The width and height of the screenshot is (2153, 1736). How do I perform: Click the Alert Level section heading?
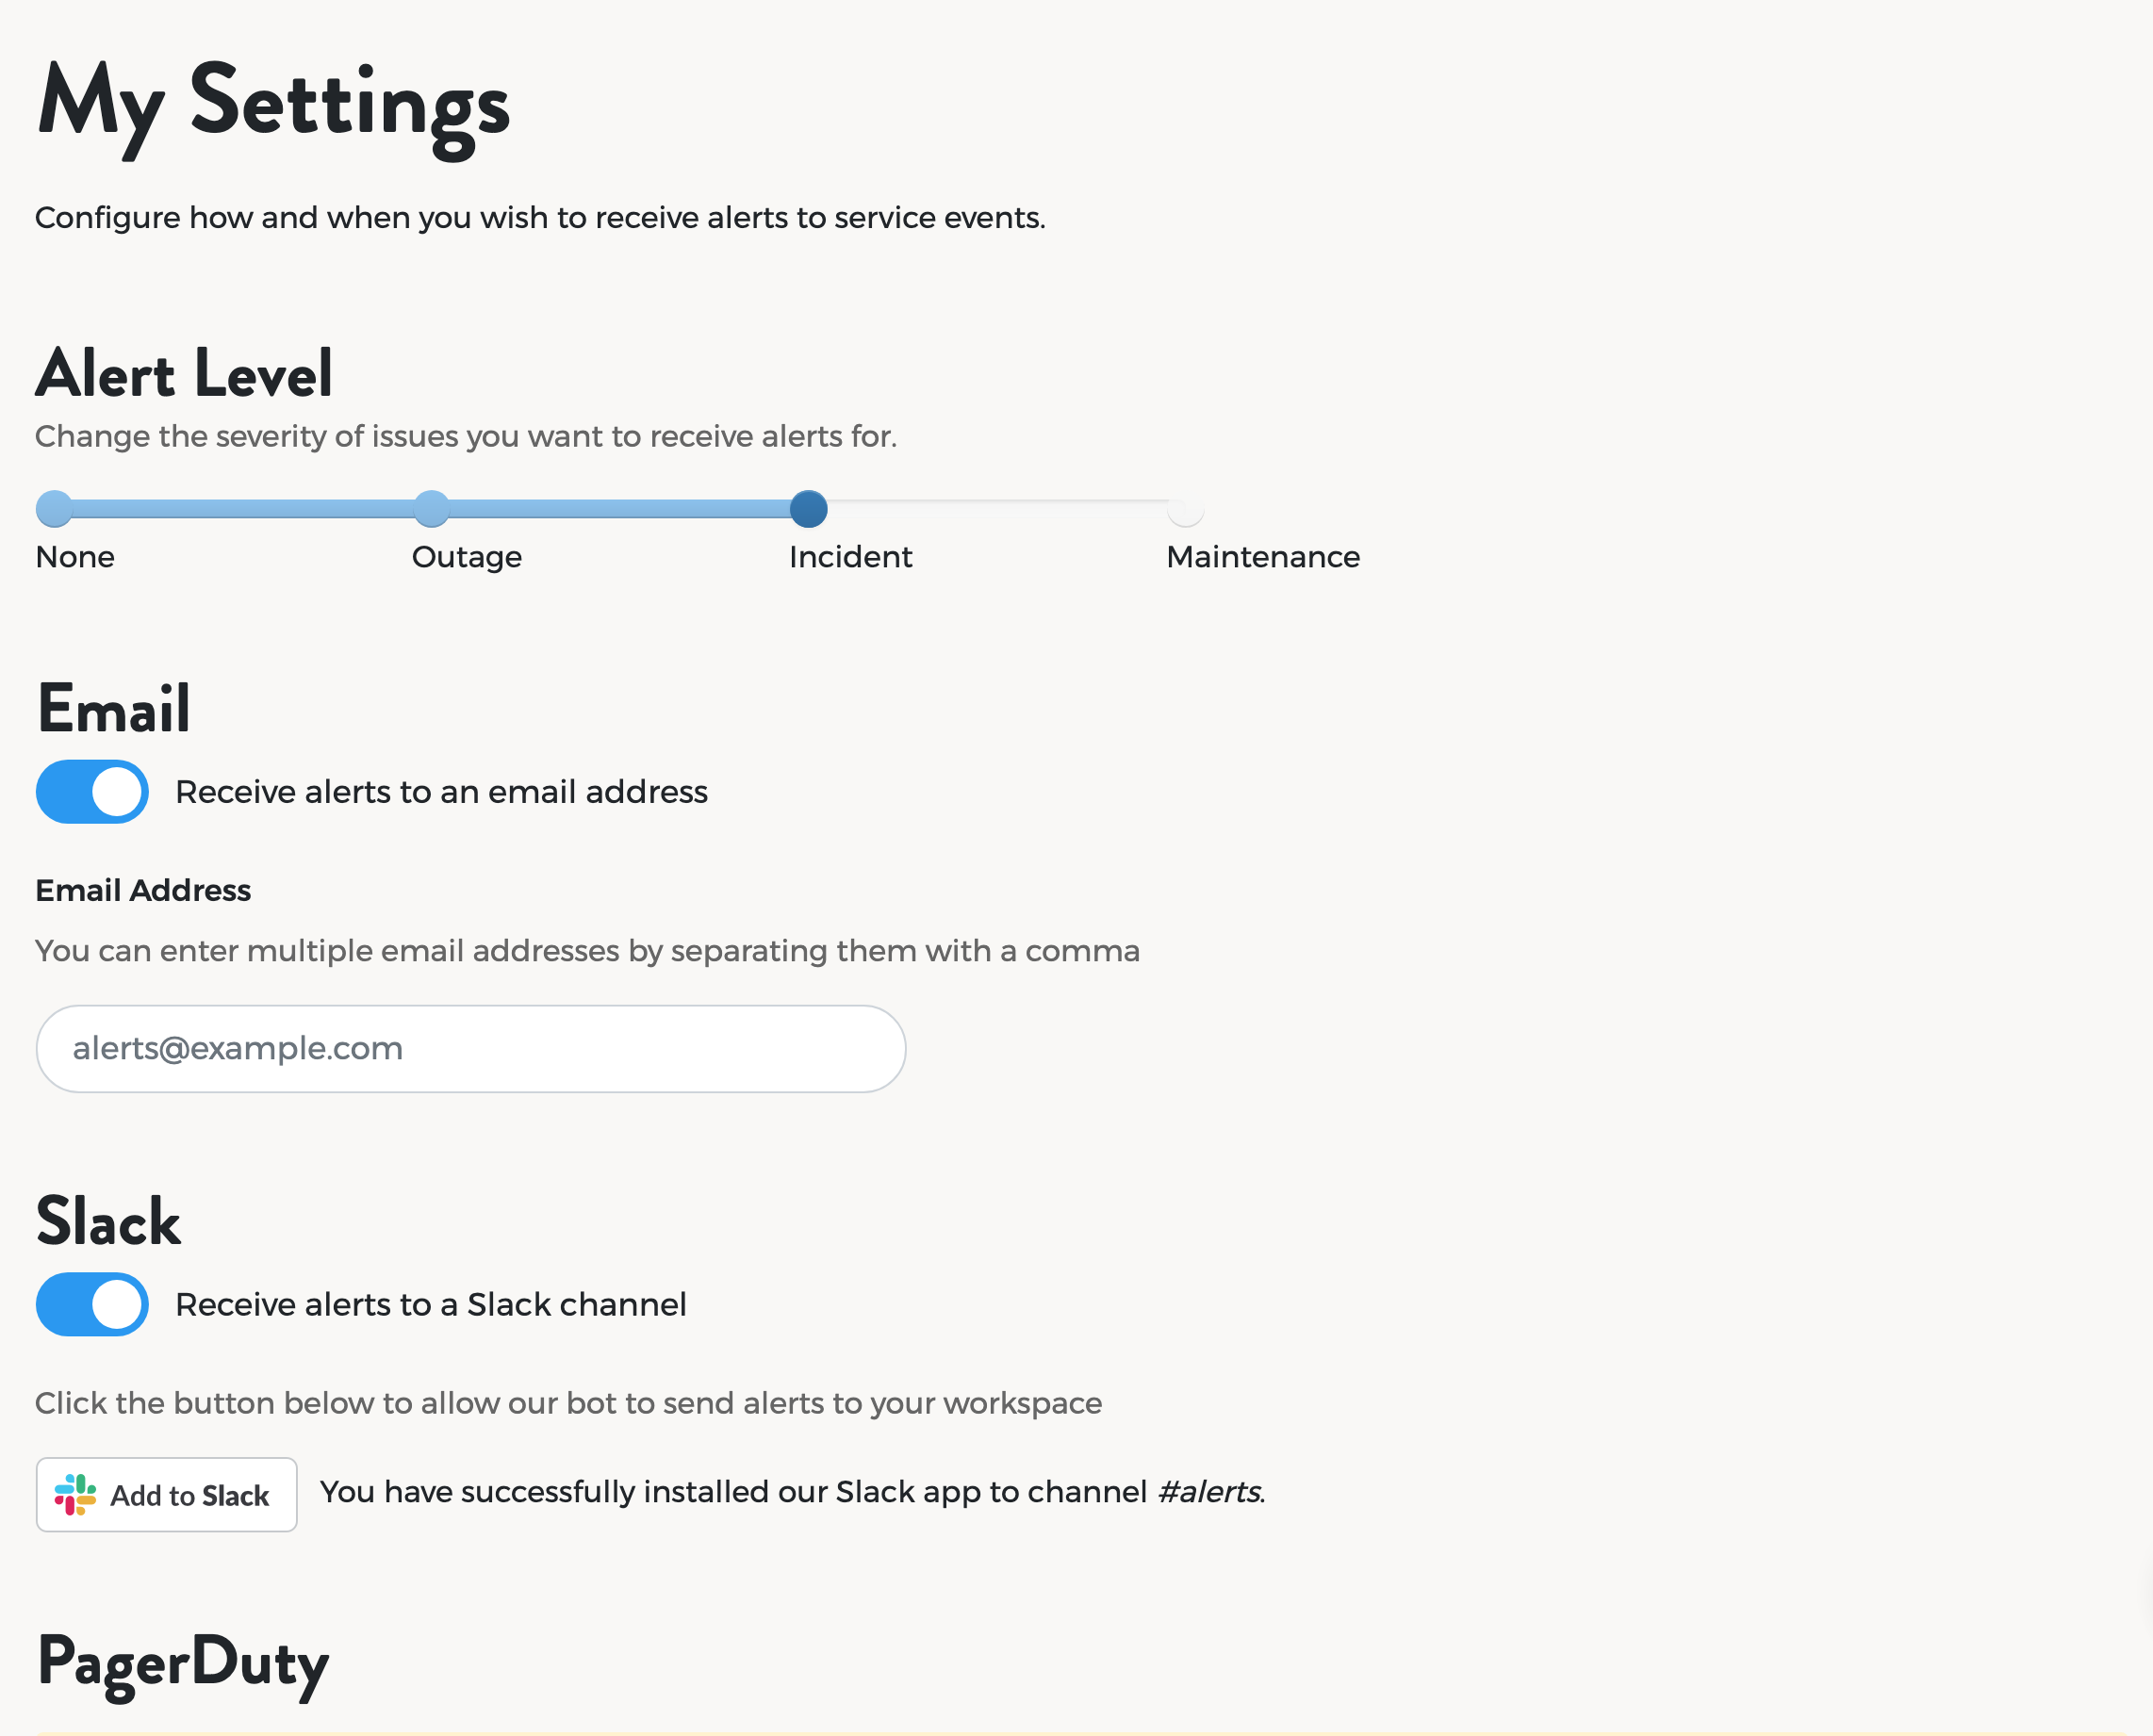[184, 373]
